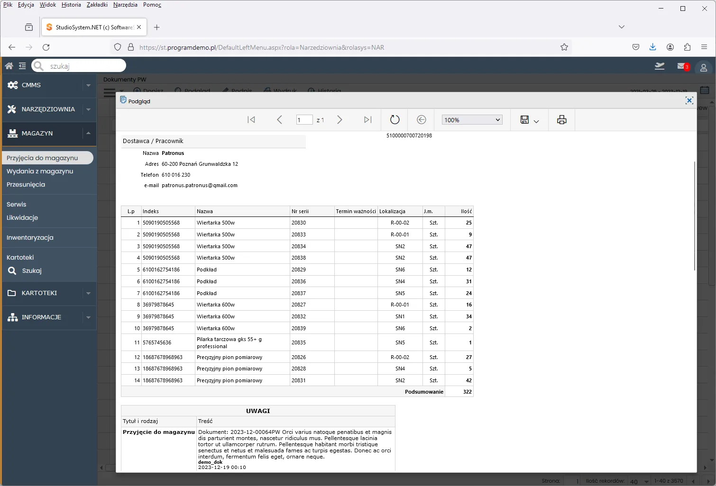The height and width of the screenshot is (486, 716).
Task: Click the preview vertical scrollbar
Action: tap(695, 216)
